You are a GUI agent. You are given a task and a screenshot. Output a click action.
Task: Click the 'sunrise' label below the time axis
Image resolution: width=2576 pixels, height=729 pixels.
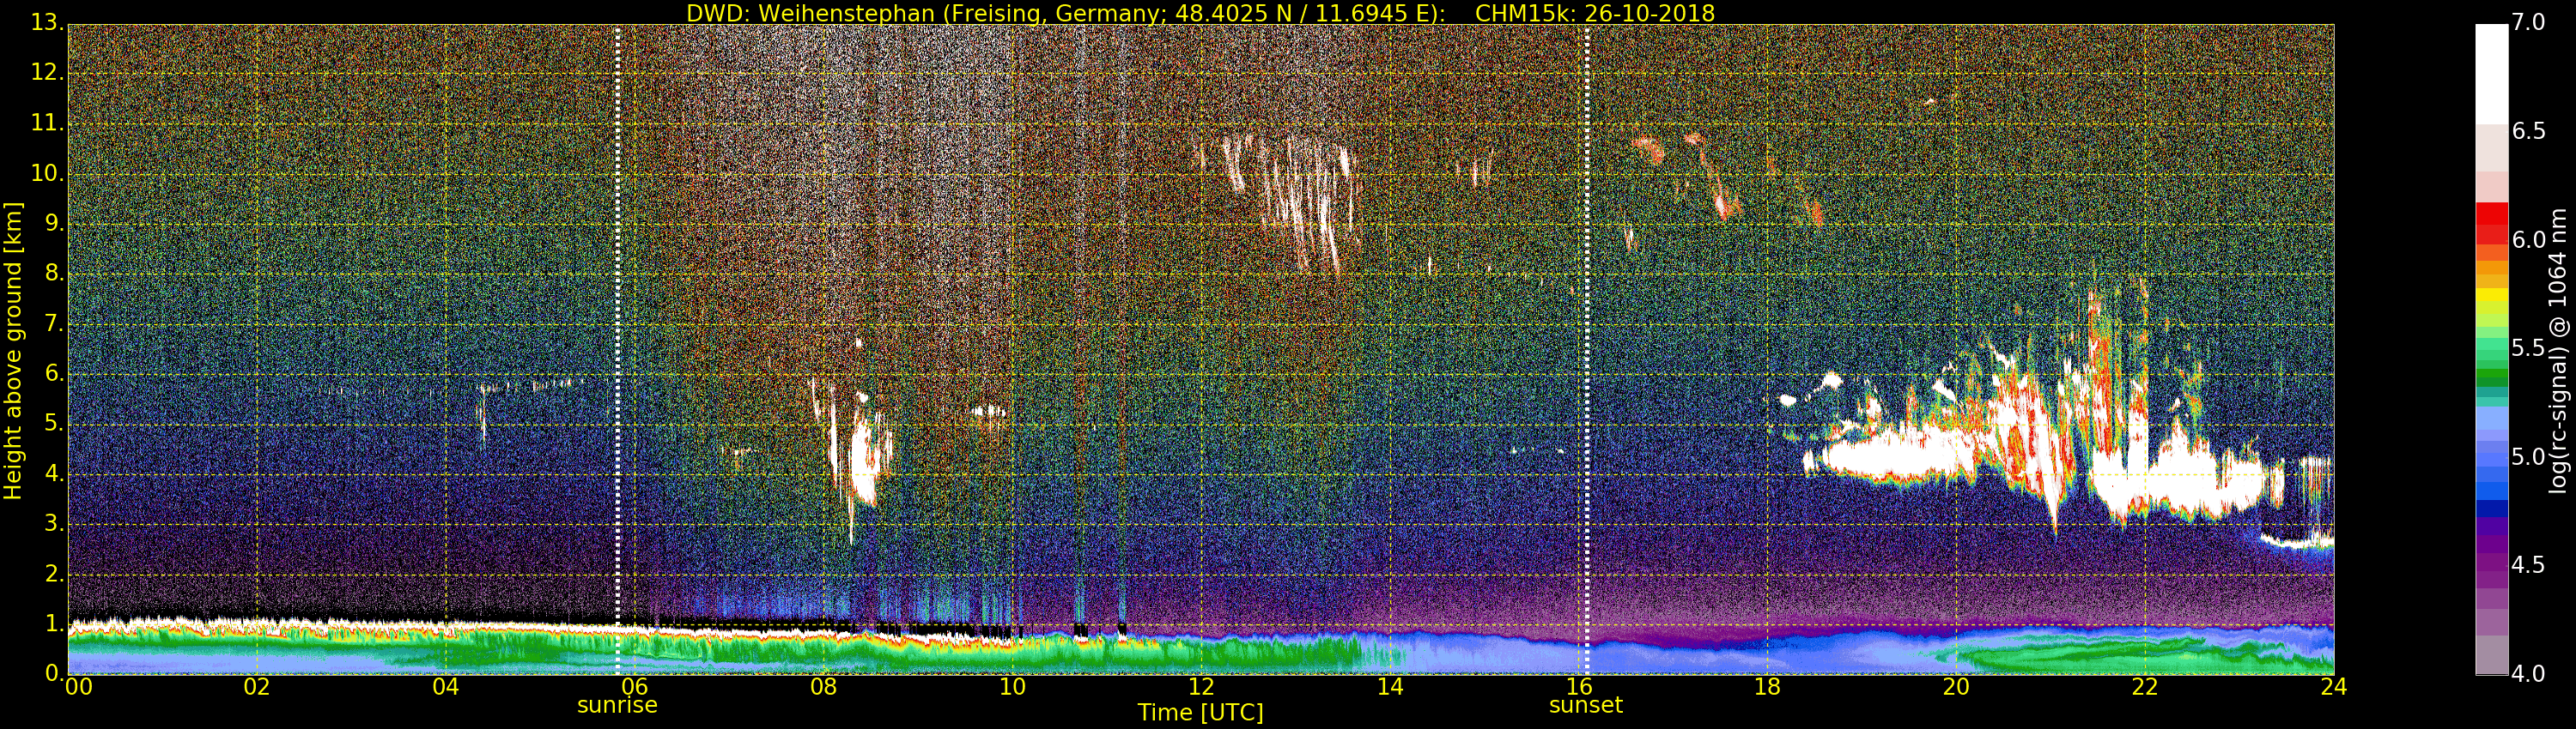(617, 705)
